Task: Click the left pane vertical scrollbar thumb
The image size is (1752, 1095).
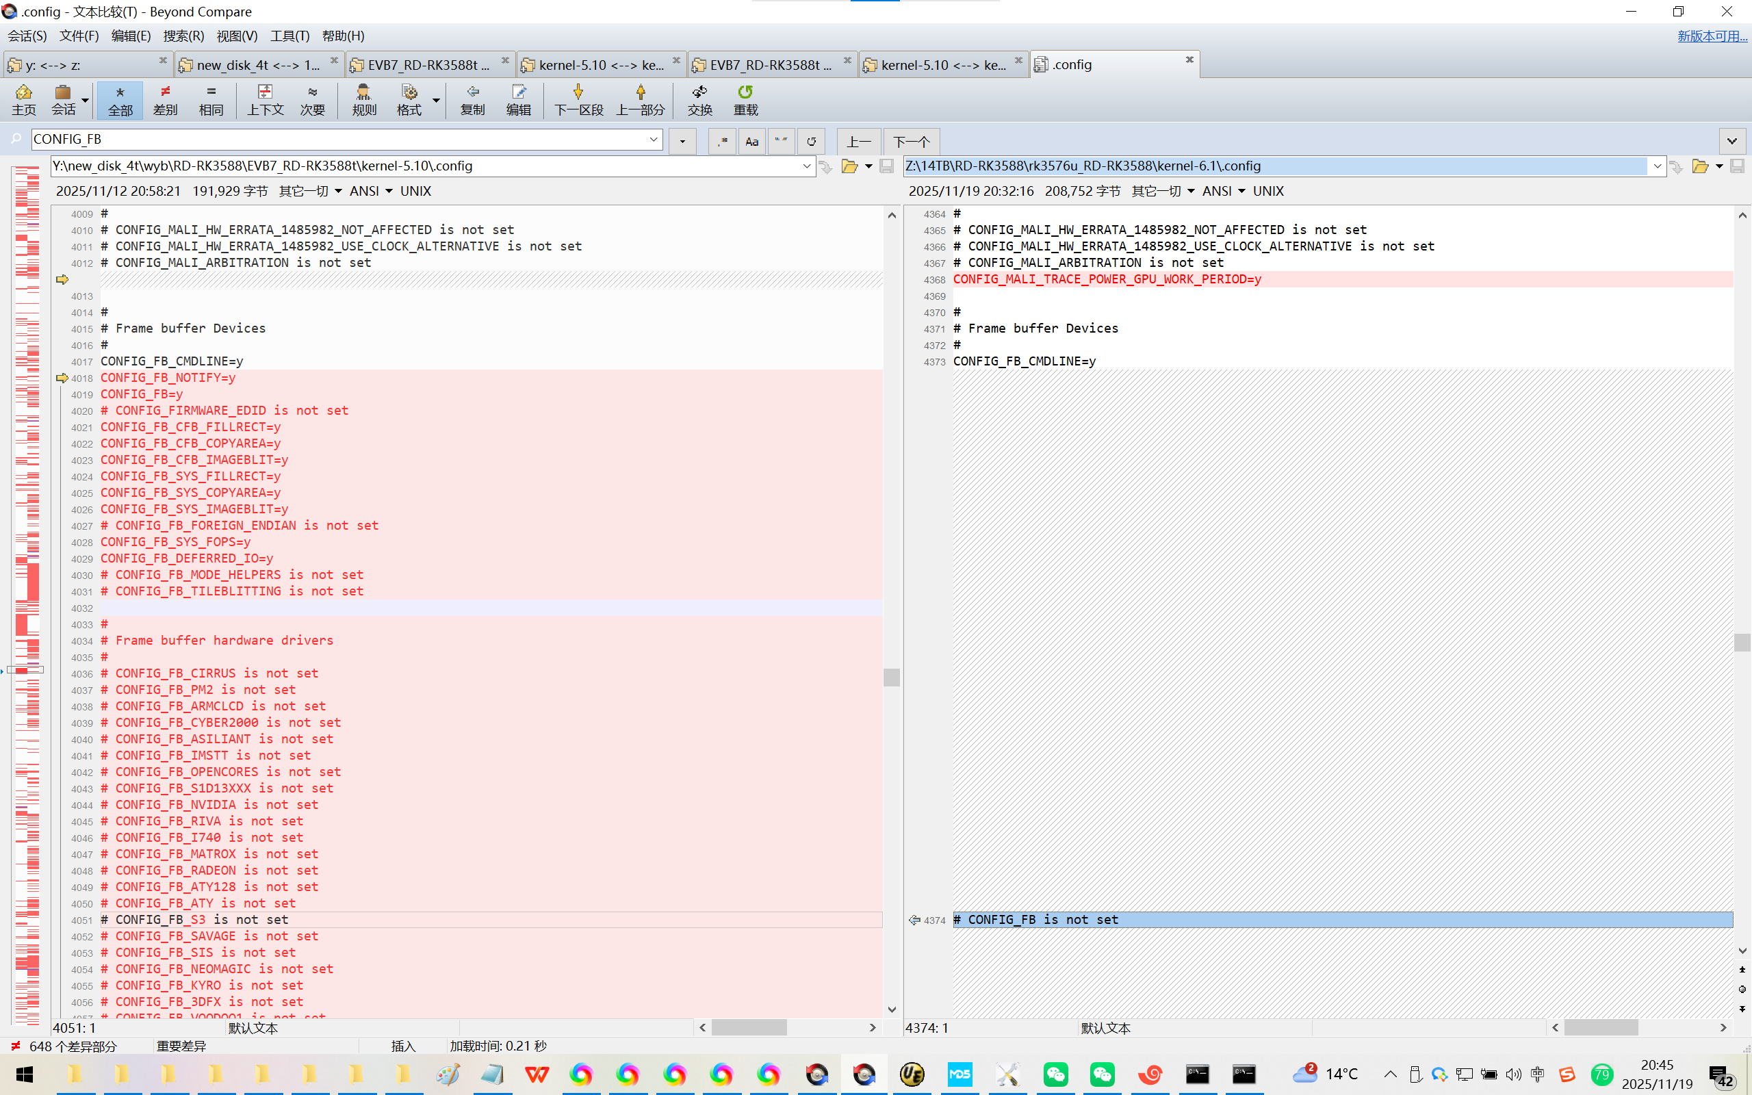Action: pos(891,677)
